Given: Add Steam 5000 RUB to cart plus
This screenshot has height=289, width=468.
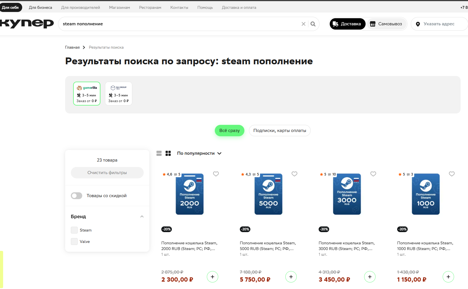Looking at the screenshot, I should click(x=291, y=277).
